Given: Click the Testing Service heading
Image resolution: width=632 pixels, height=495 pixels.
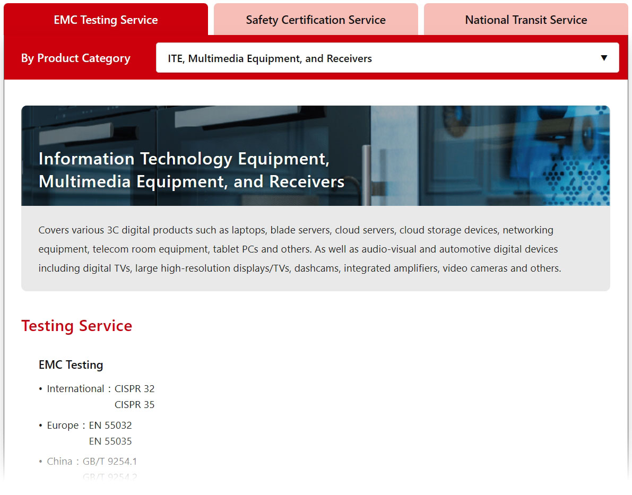Looking at the screenshot, I should tap(76, 326).
